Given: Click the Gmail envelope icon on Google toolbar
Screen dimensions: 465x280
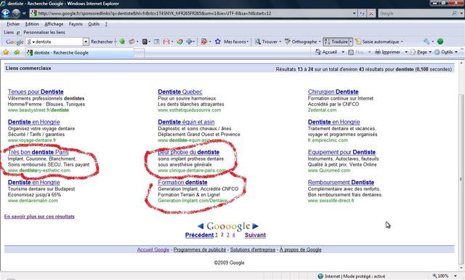Looking at the screenshot, I should (x=166, y=41).
